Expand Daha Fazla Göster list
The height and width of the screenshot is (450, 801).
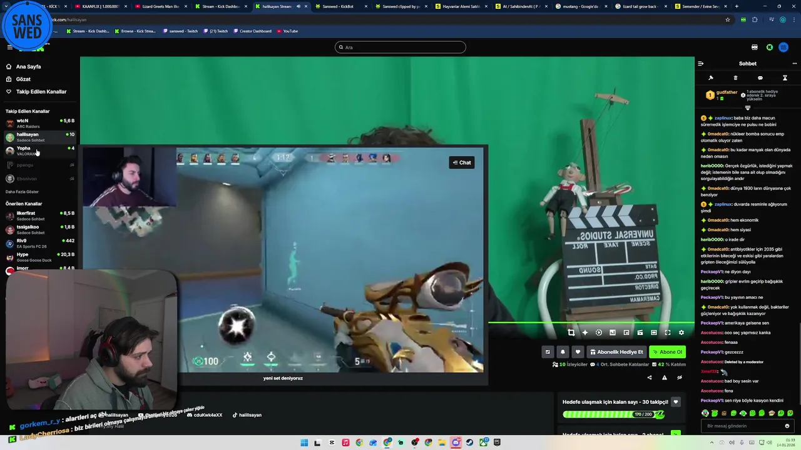point(22,192)
